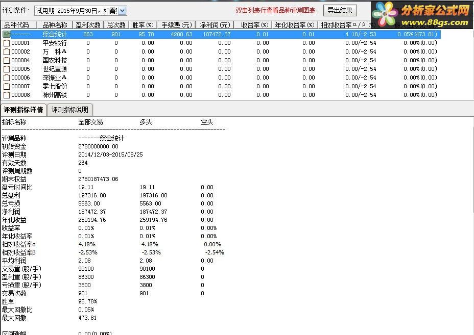The width and height of the screenshot is (474, 335).
Task: Sort by 盈利次数 column header
Action: (x=88, y=25)
